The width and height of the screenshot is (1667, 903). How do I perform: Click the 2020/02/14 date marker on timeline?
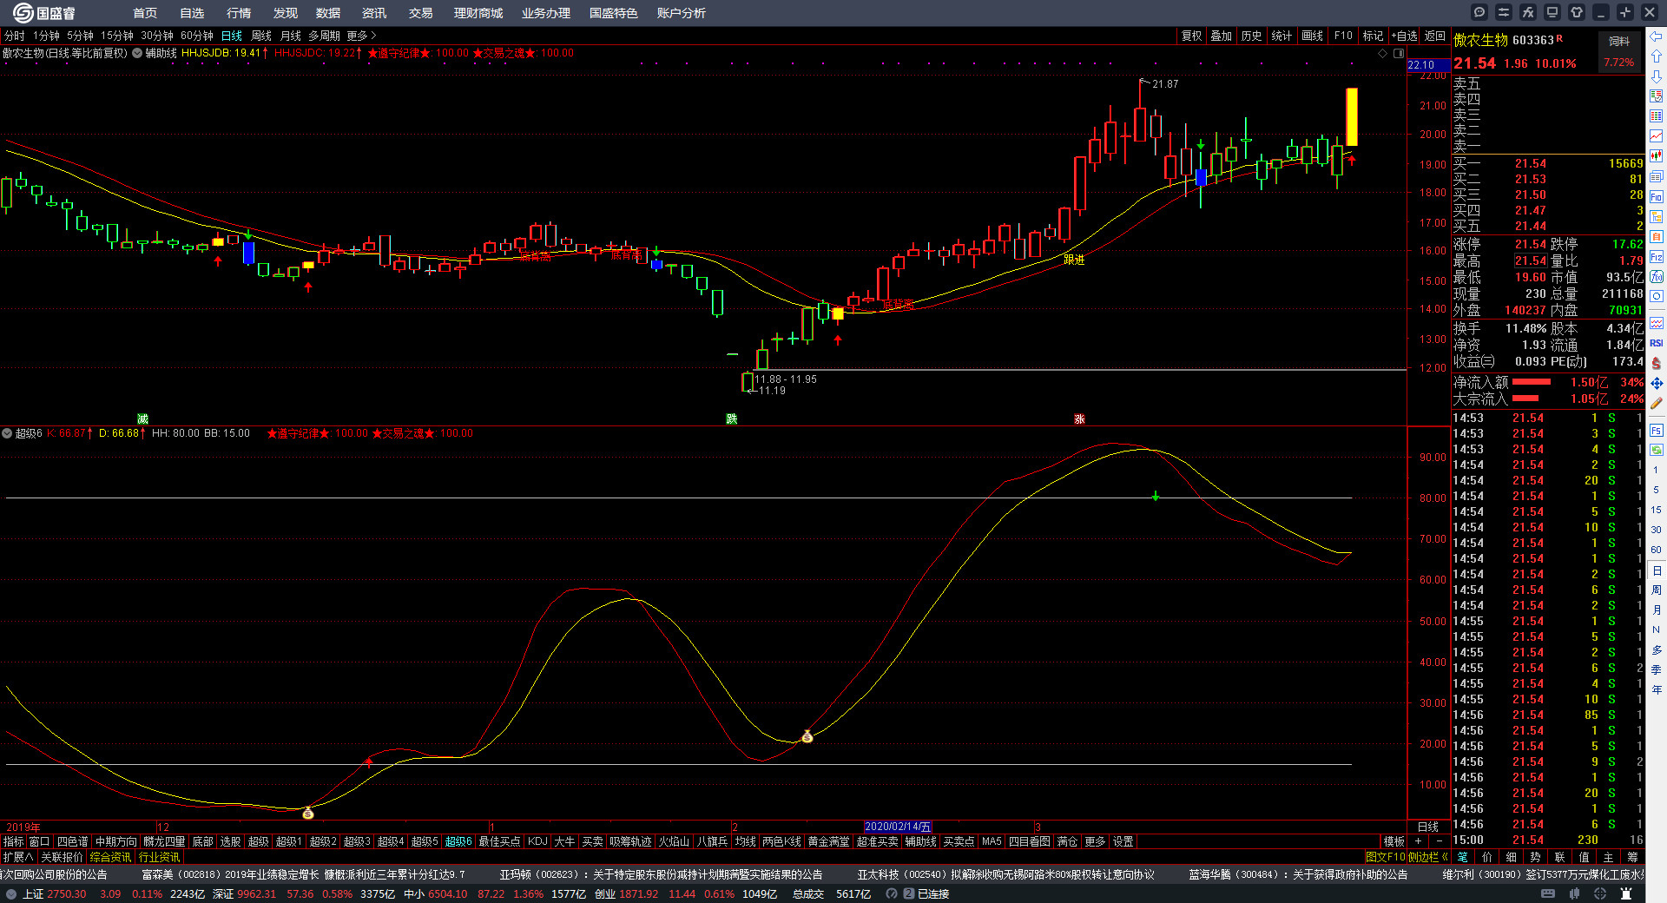pyautogui.click(x=898, y=827)
